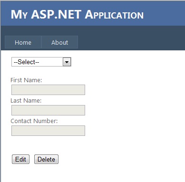Open the About menu tab
This screenshot has height=182, width=185.
tap(59, 42)
